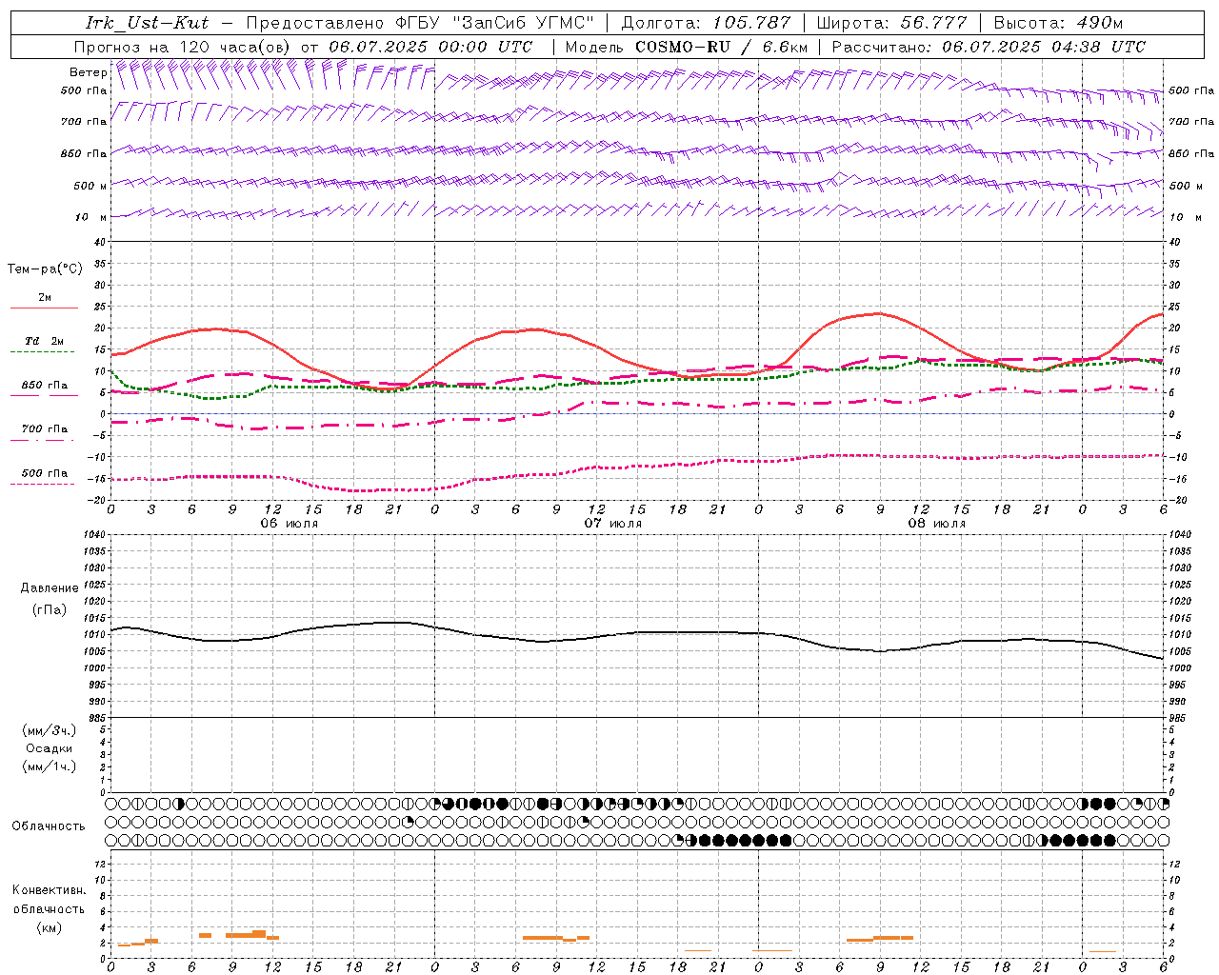The width and height of the screenshot is (1219, 975).
Task: Click the 06 июля date label
Action: click(x=290, y=524)
